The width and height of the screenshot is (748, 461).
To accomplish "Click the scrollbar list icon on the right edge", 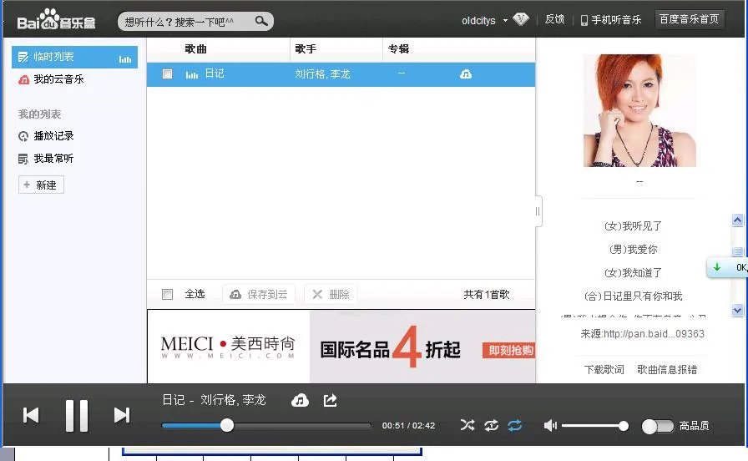I will (737, 251).
